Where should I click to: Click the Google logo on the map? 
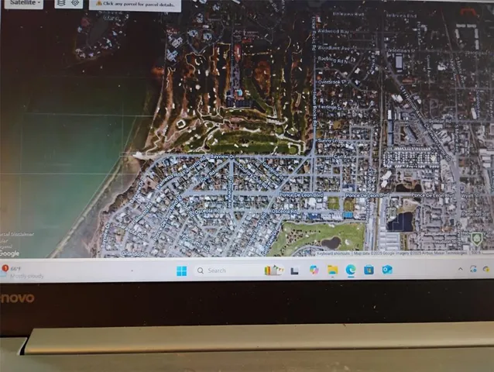point(9,253)
